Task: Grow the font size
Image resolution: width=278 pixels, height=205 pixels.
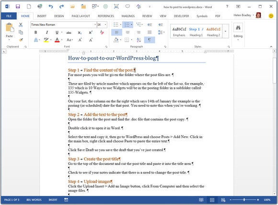Action: (x=80, y=40)
